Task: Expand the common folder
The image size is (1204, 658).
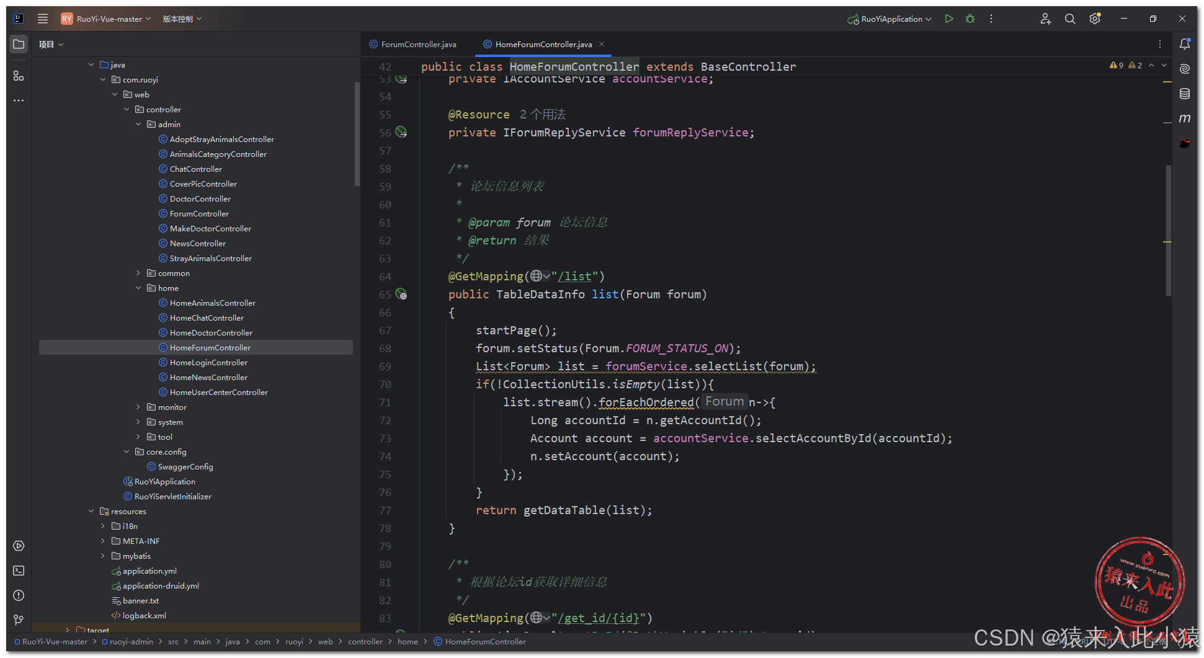Action: tap(138, 273)
